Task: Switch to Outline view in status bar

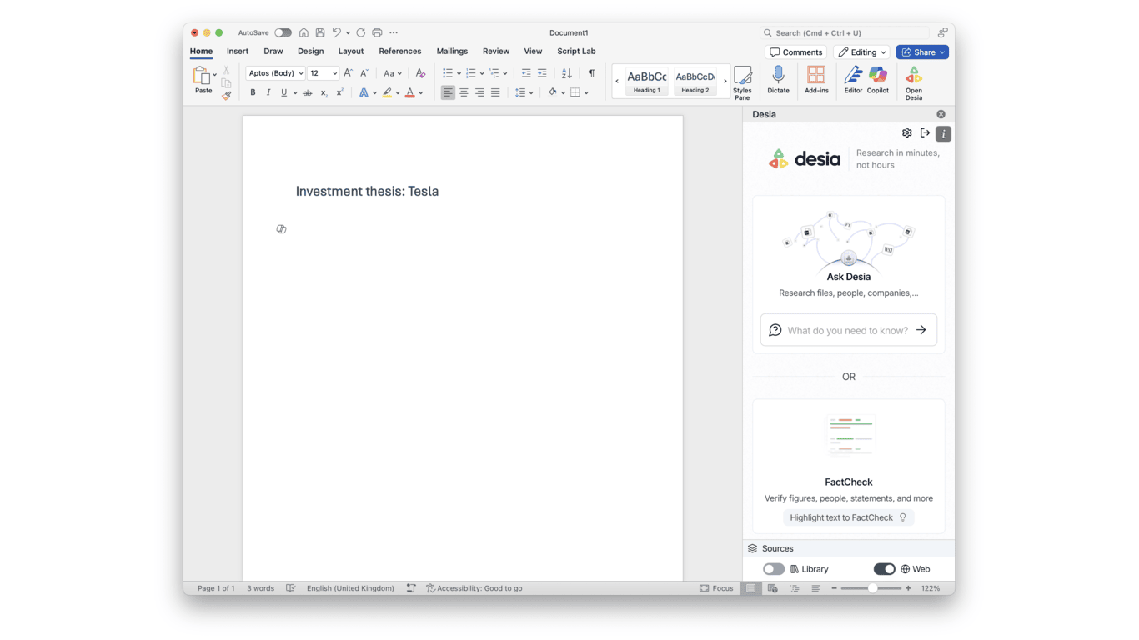Action: coord(795,588)
